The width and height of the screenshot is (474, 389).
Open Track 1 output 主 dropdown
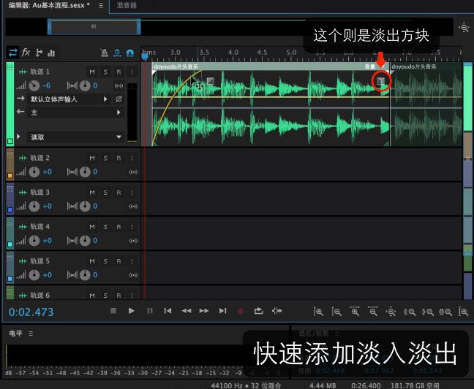pyautogui.click(x=75, y=112)
